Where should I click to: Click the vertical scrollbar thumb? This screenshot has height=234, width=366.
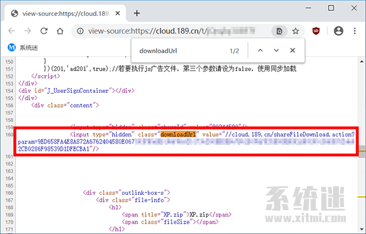(x=362, y=152)
